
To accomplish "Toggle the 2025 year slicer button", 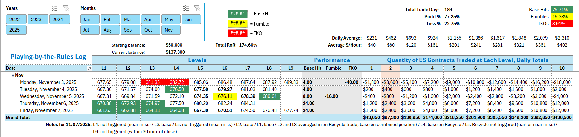I will (16, 30).
